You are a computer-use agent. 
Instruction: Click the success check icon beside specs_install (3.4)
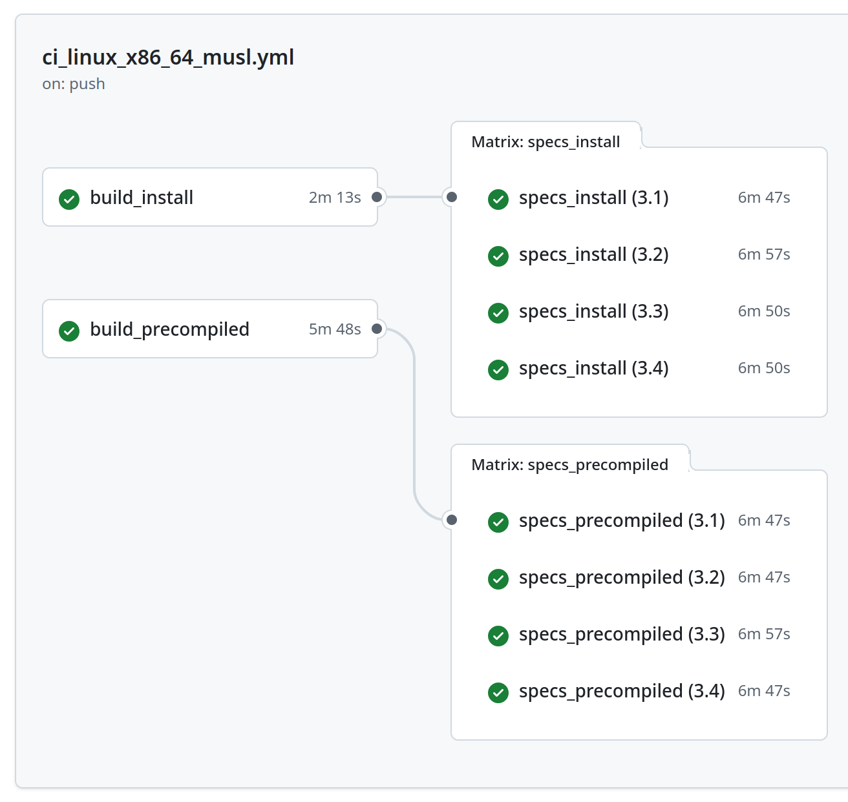pos(498,370)
